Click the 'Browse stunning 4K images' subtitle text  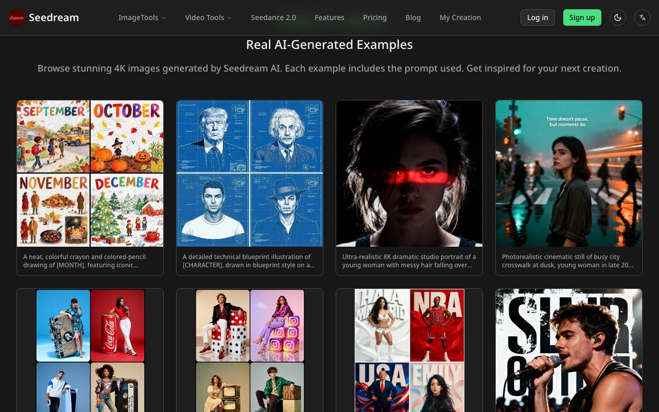coord(329,68)
